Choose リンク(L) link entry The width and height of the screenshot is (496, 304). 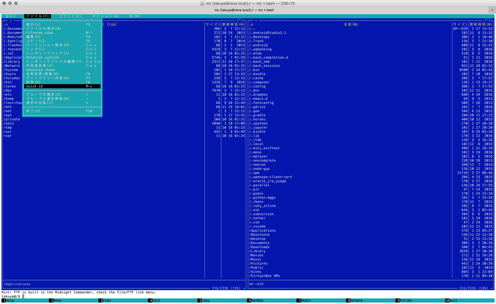[62, 49]
